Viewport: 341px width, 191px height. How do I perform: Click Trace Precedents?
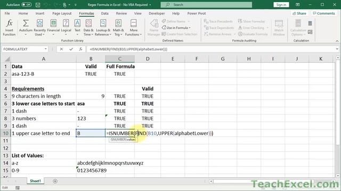coord(218,21)
